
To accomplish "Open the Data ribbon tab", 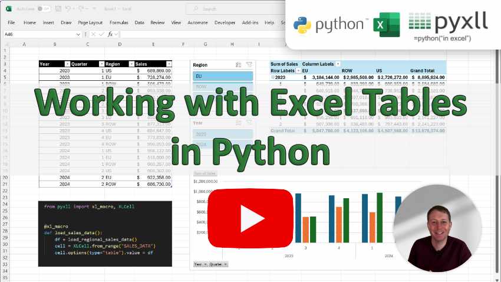I will point(139,22).
